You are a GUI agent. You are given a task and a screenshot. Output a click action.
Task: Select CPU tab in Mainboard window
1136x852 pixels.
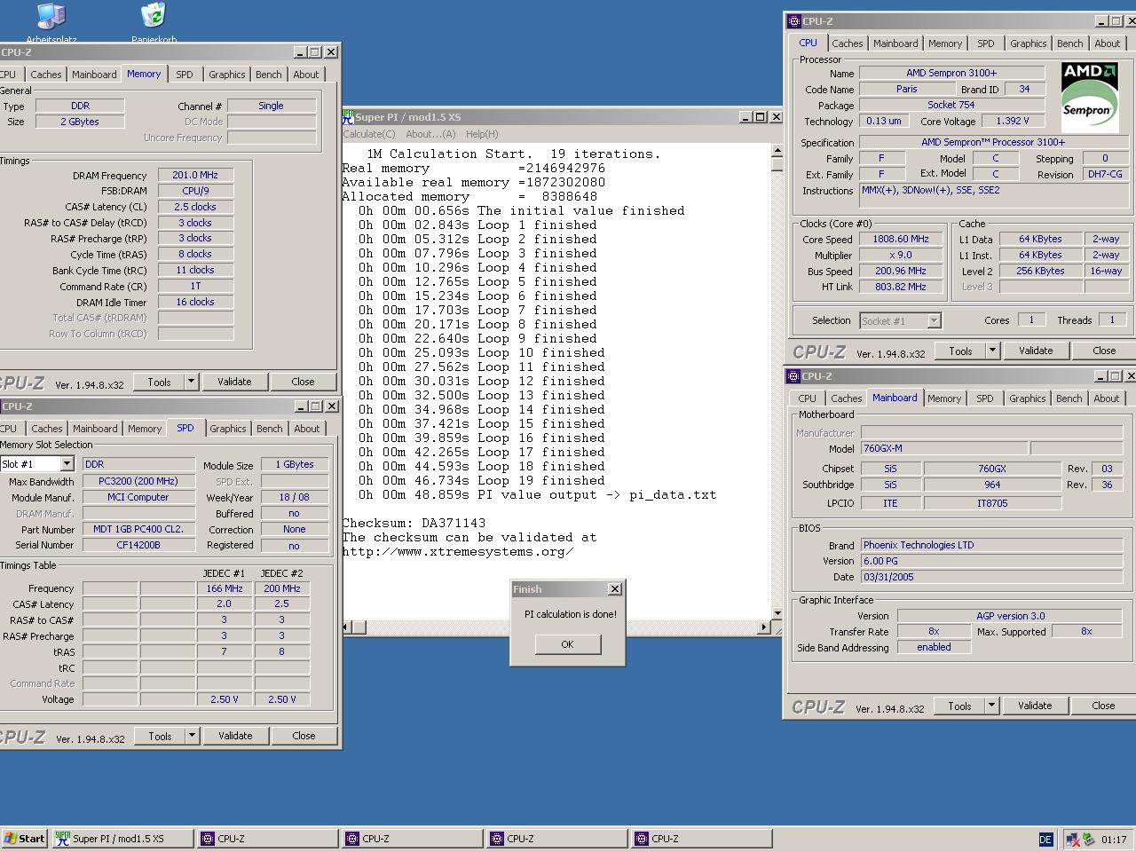[807, 398]
